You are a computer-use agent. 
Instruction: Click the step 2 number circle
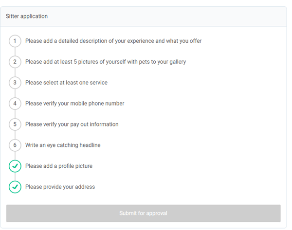15,62
